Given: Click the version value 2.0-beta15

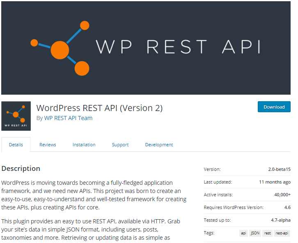Looking at the screenshot, I should point(280,169).
